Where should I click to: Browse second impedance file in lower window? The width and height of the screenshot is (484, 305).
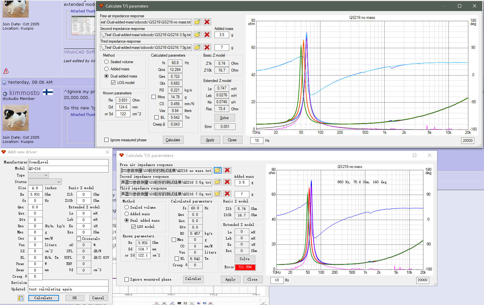coord(217,182)
